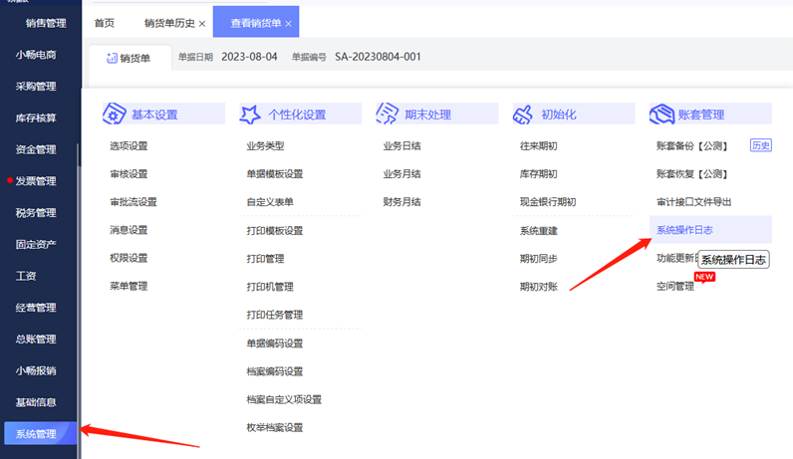Open 空间管理 link
793x459 pixels.
(674, 287)
